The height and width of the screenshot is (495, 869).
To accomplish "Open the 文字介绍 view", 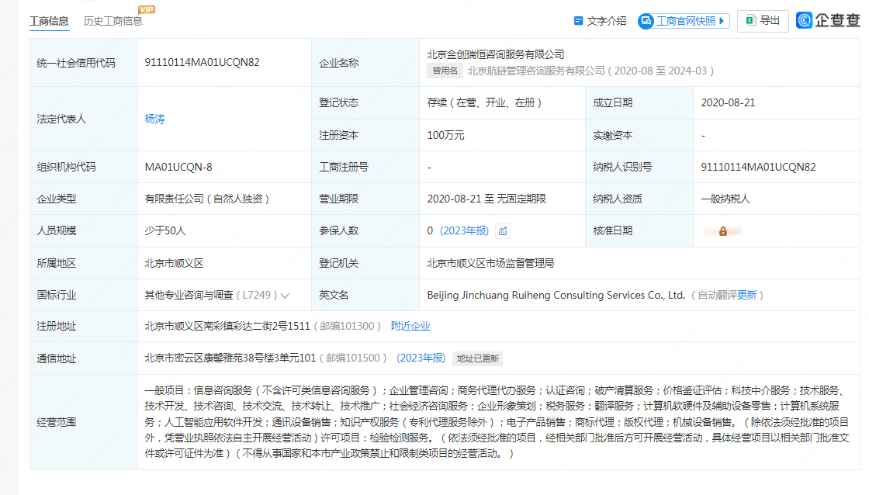I will (x=601, y=21).
